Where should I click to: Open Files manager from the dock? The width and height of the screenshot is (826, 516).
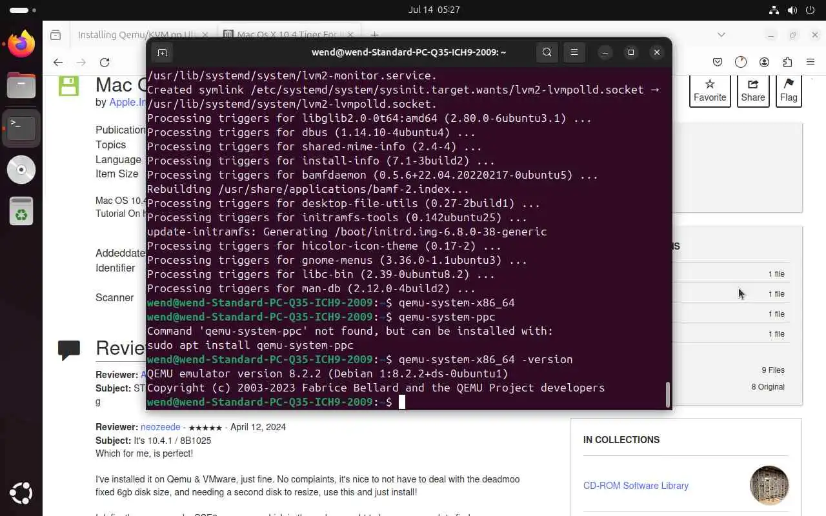(21, 85)
